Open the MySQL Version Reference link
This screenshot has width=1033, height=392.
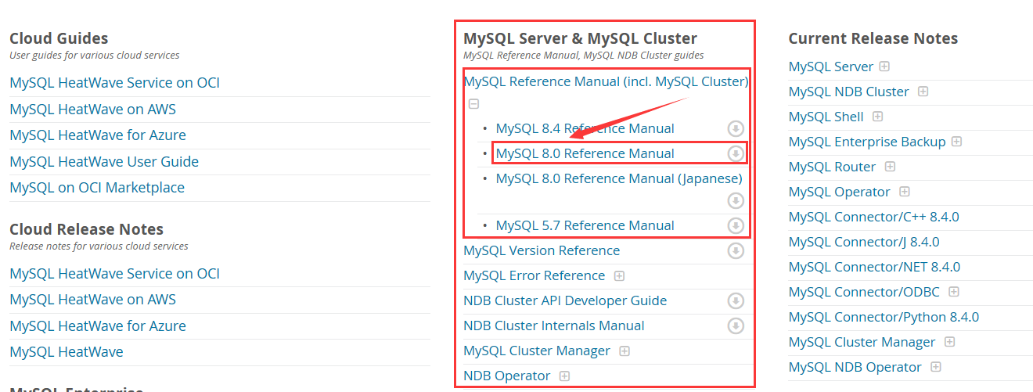(542, 250)
